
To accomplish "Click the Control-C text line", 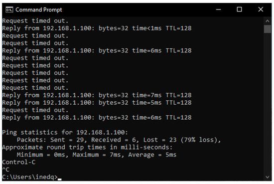I will (19, 162).
